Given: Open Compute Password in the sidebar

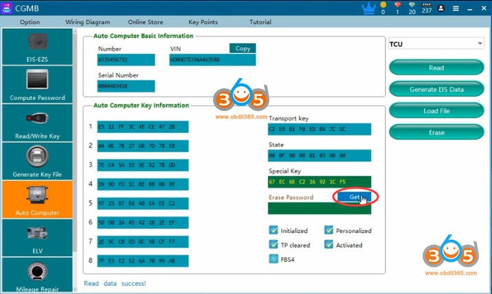Looking at the screenshot, I should 37,84.
